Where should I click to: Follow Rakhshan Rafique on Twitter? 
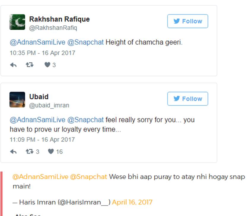(x=187, y=21)
